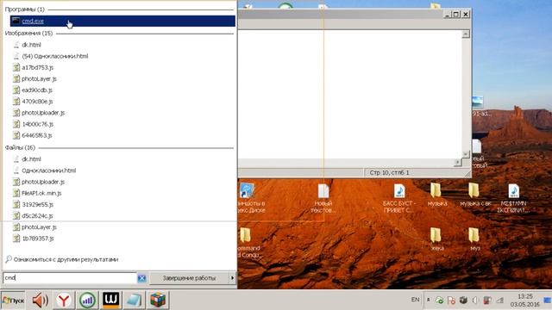Viewport: 552px width, 310px height.
Task: Open Одноклассники.html under the Файлы section
Action: coord(48,170)
